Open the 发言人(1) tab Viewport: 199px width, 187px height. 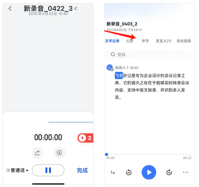164,41
